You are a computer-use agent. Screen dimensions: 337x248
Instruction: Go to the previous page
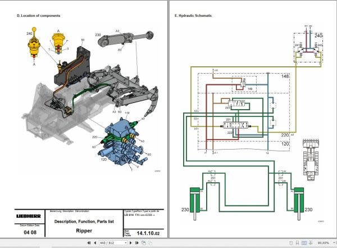click(x=95, y=243)
